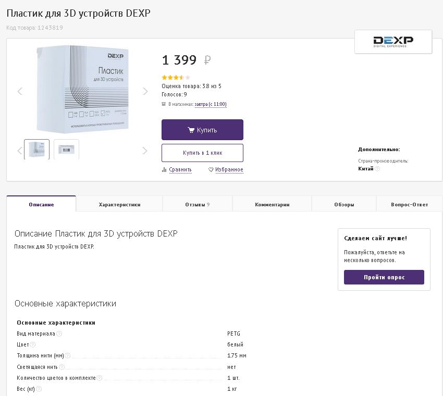Screen dimensions: 443x396
Task: Open help for Количество цветов в комплекте
Action: point(99,378)
